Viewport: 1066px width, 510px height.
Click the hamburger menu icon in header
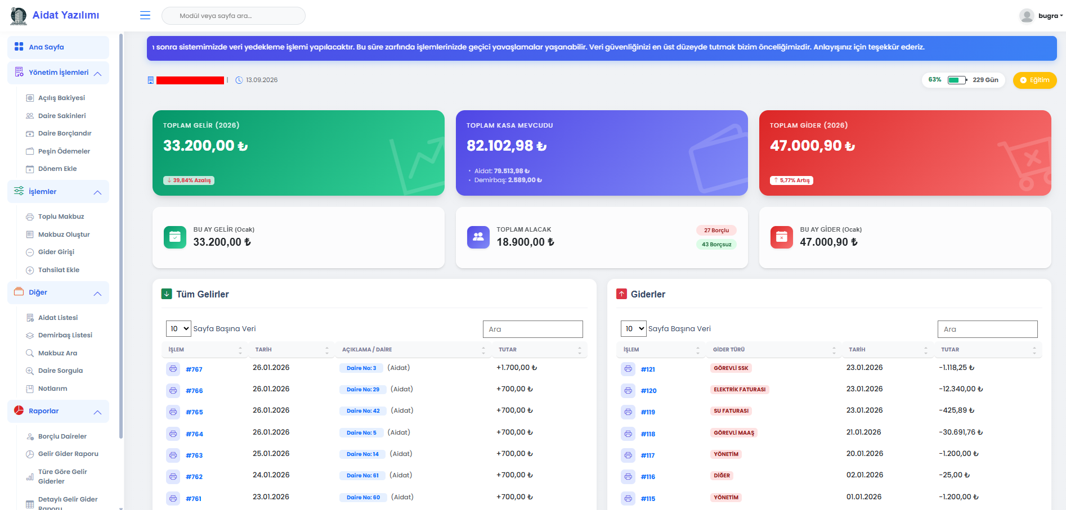pyautogui.click(x=145, y=15)
